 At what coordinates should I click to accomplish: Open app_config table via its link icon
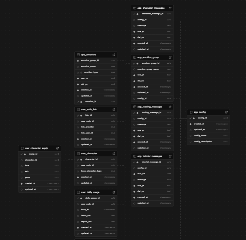[226, 112]
